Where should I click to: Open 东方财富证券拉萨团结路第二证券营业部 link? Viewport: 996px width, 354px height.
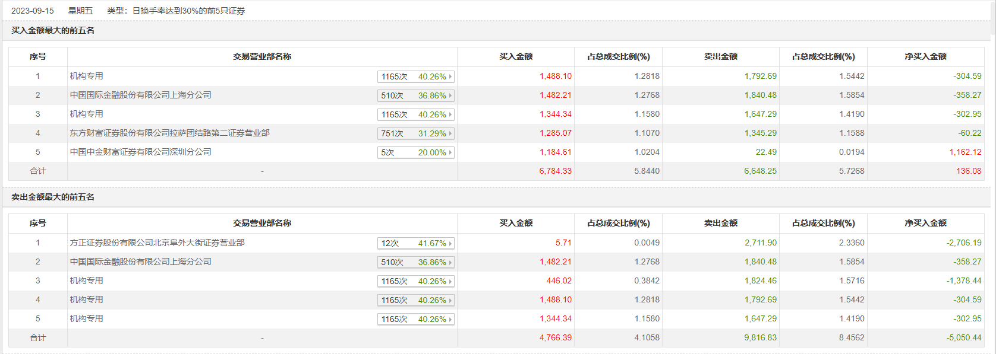tap(169, 133)
